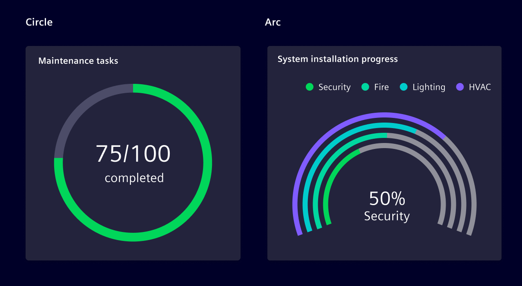Click the 50% value in the arc gauge

[387, 199]
